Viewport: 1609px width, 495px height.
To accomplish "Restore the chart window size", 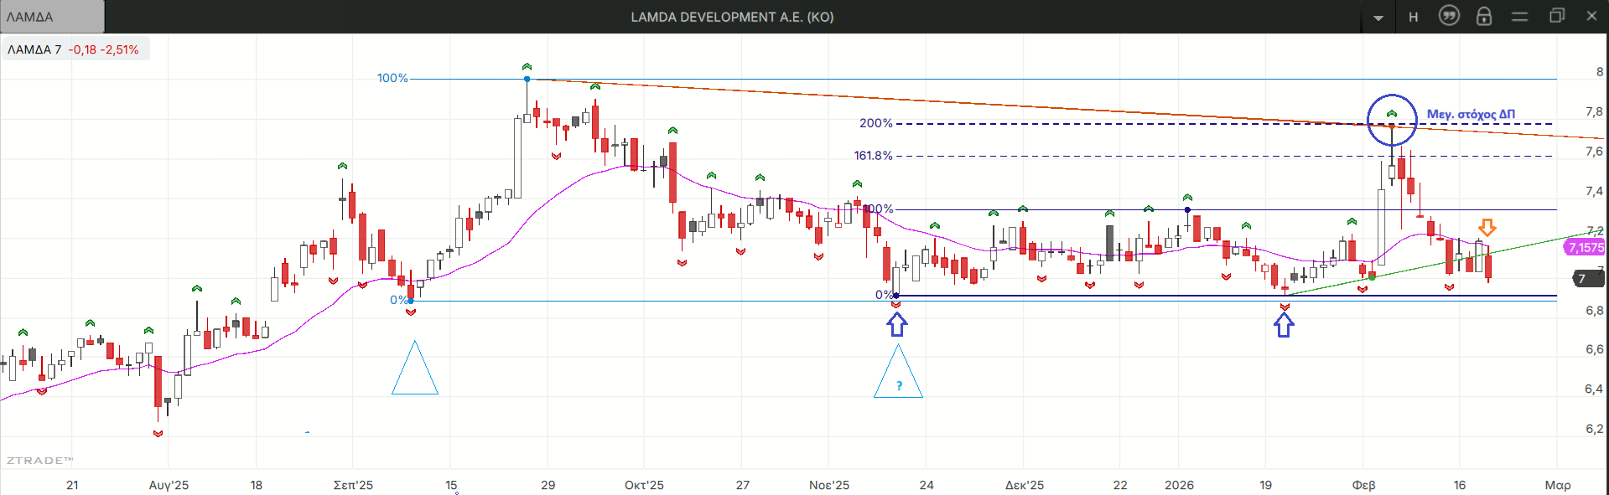I will pyautogui.click(x=1556, y=16).
